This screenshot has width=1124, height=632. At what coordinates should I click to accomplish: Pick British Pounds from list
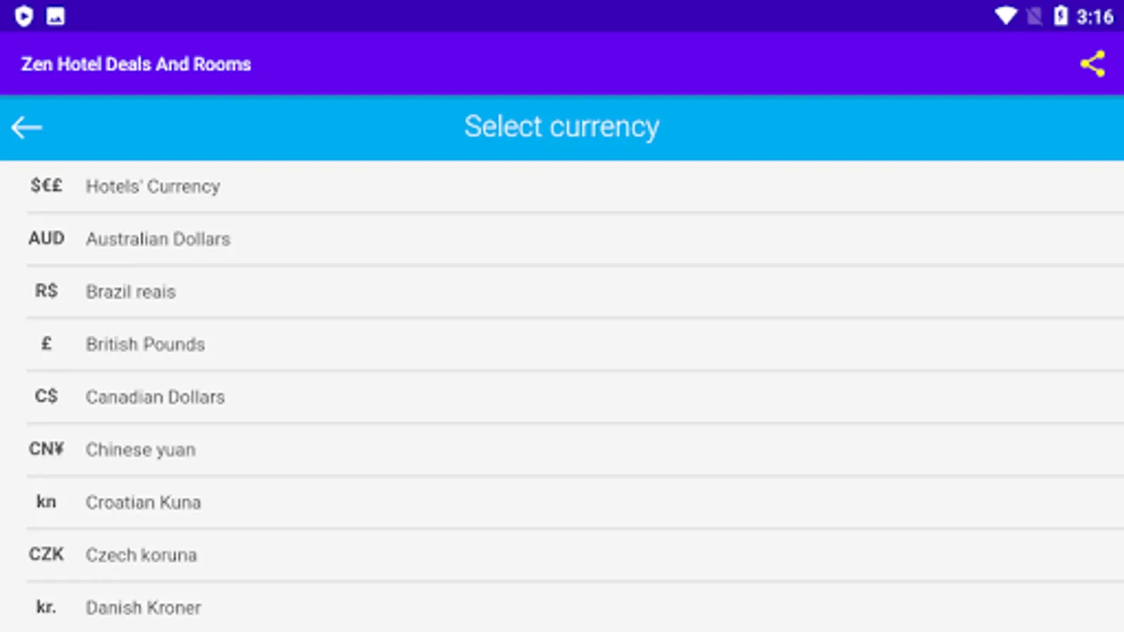[145, 344]
